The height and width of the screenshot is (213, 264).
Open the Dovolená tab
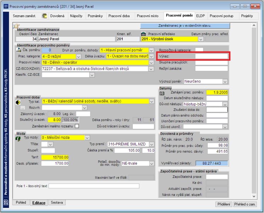click(x=57, y=16)
